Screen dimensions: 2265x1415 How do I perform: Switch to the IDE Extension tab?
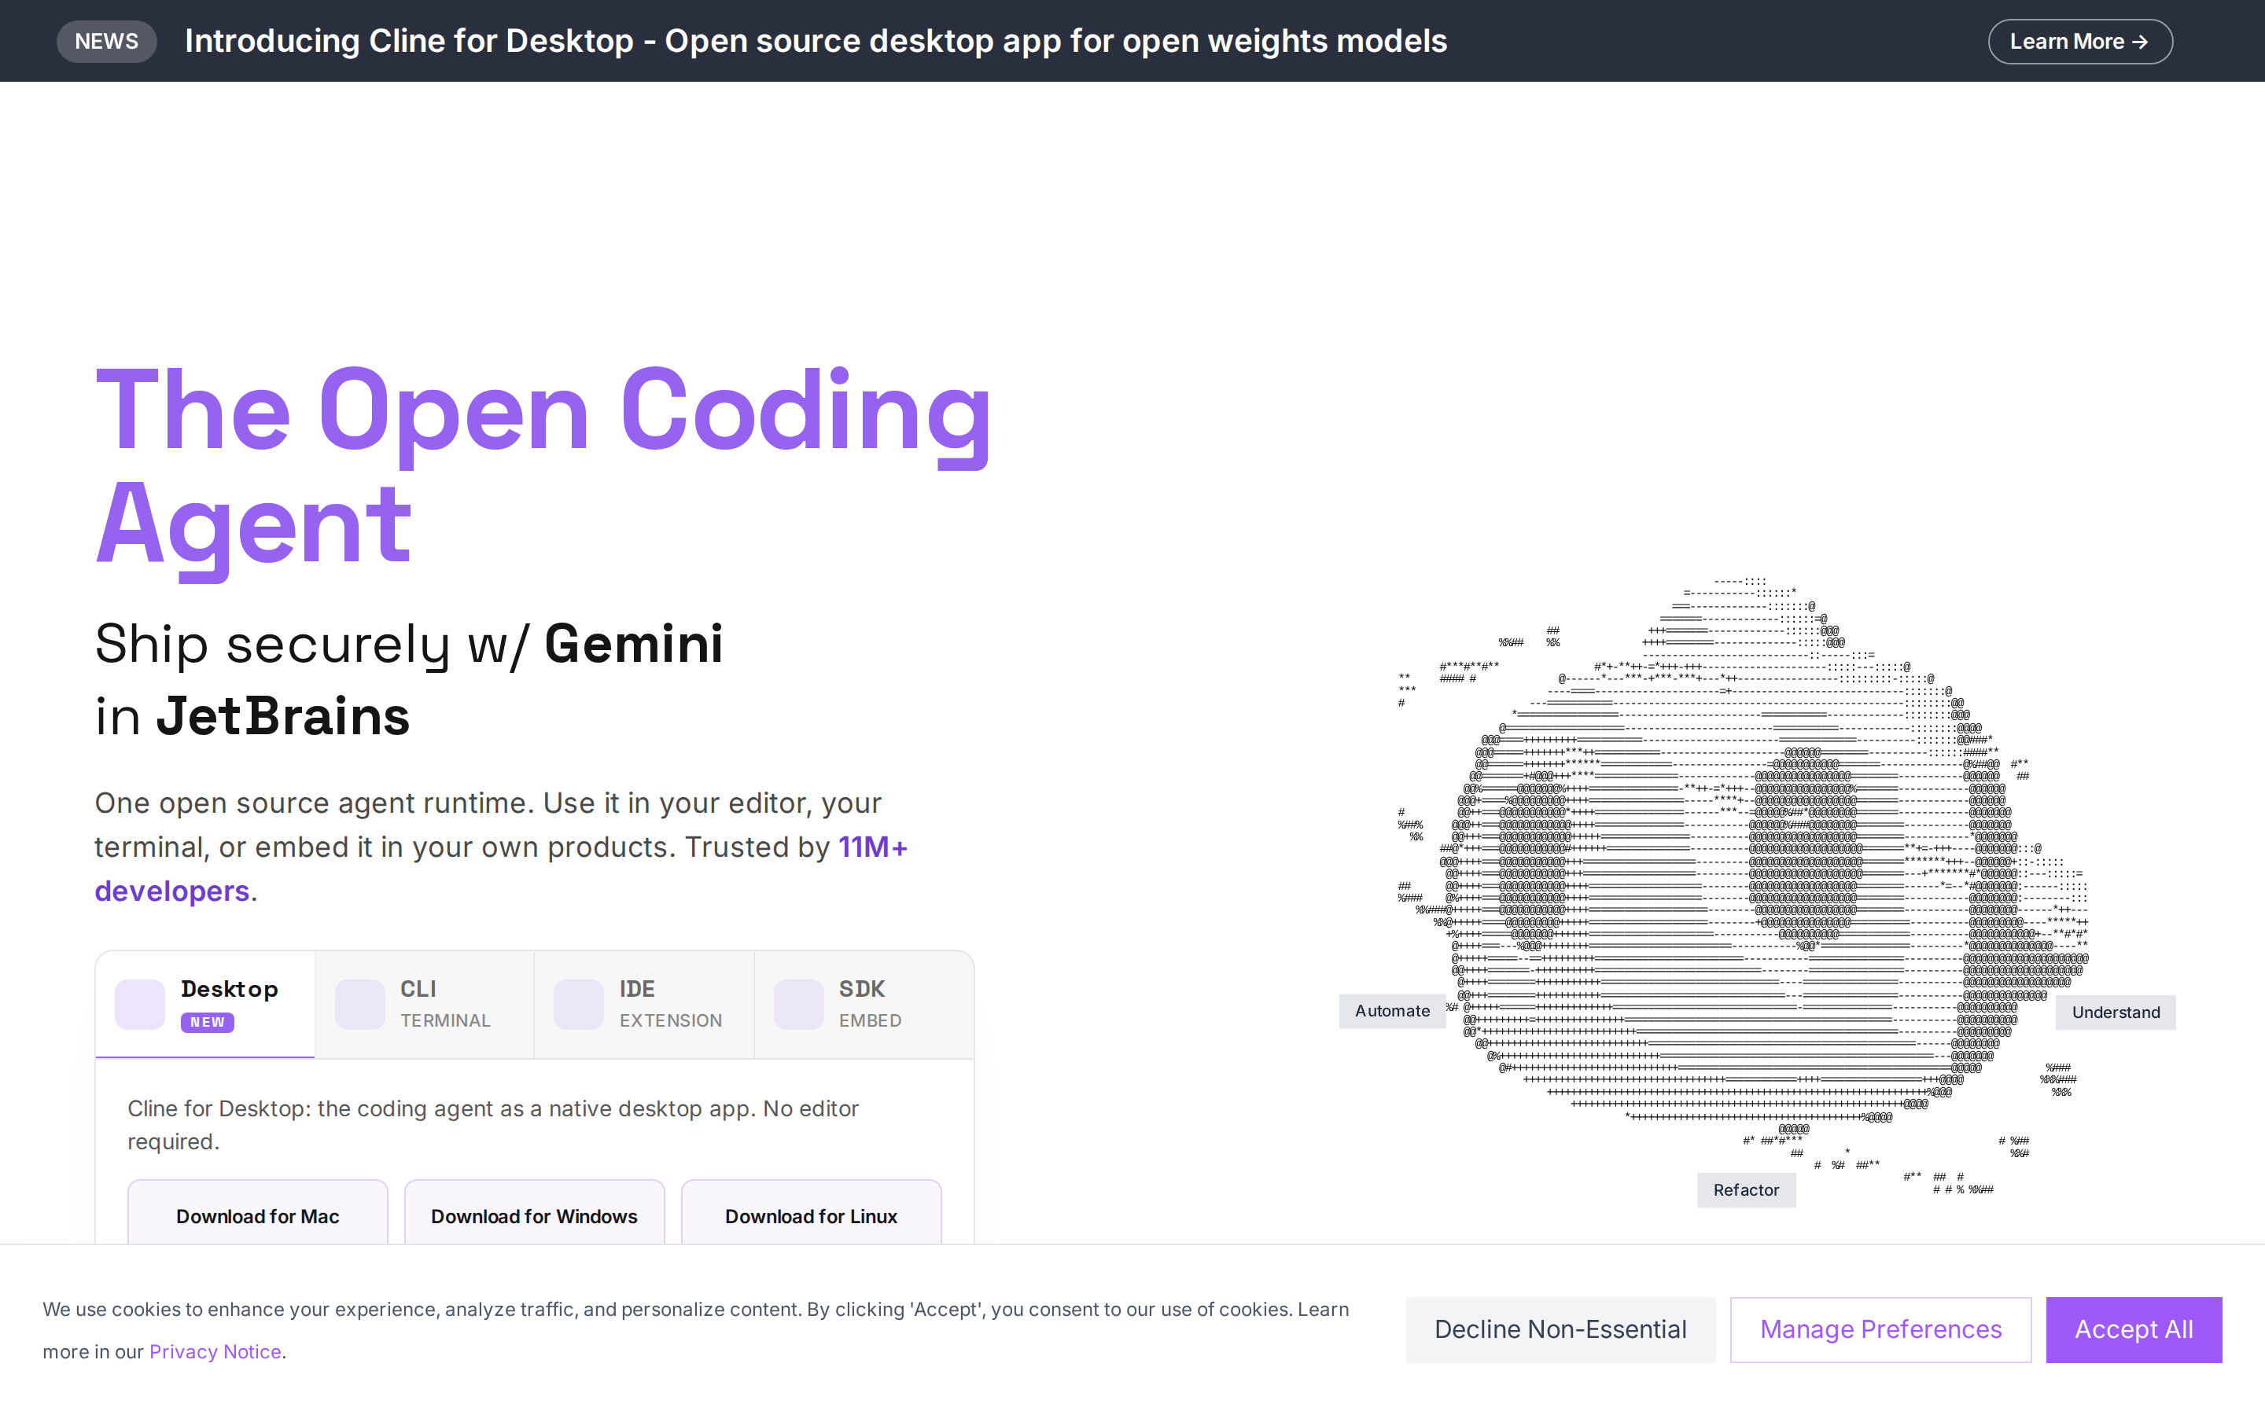click(x=644, y=1004)
